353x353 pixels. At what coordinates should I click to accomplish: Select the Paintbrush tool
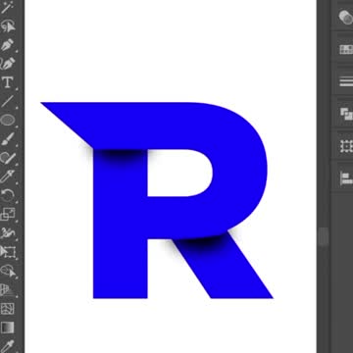click(7, 138)
